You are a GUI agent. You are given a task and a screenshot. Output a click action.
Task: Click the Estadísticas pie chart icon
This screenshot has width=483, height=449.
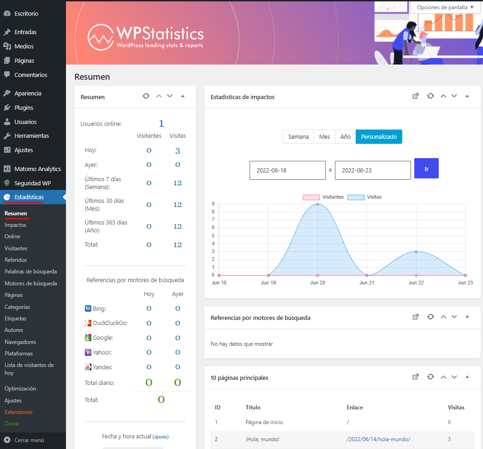point(7,197)
